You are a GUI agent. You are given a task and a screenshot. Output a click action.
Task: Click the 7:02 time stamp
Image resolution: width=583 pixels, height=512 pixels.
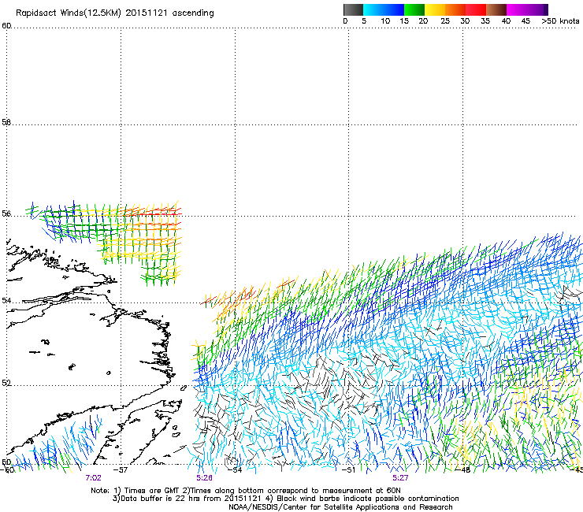click(x=93, y=478)
